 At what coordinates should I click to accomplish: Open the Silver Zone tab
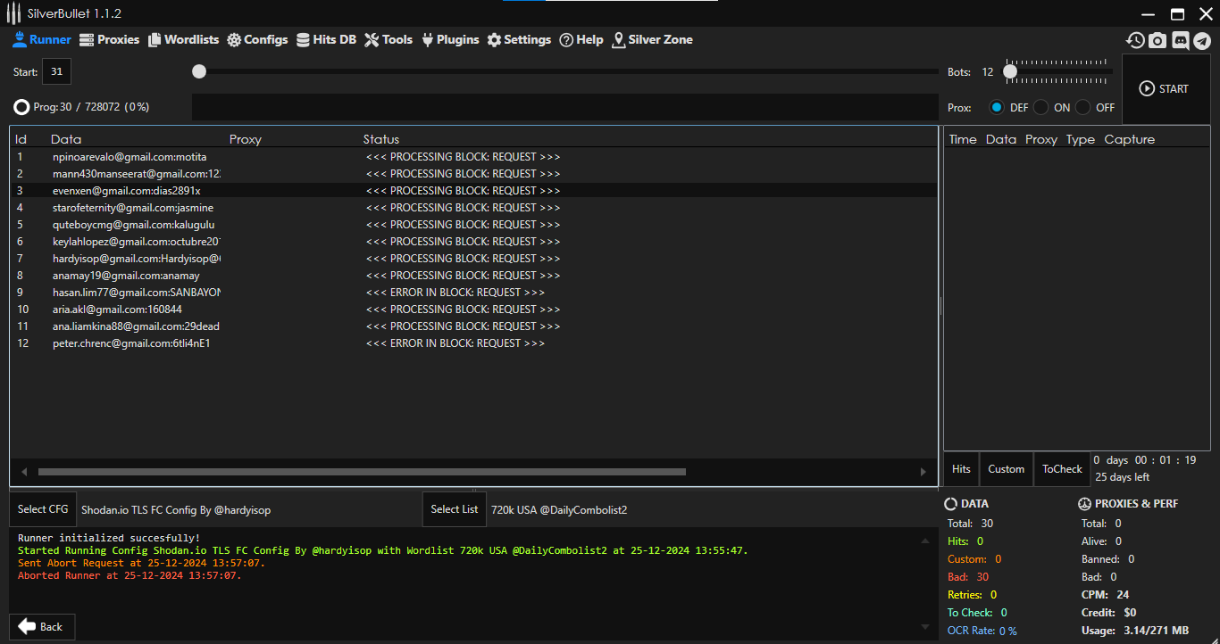[x=652, y=39]
